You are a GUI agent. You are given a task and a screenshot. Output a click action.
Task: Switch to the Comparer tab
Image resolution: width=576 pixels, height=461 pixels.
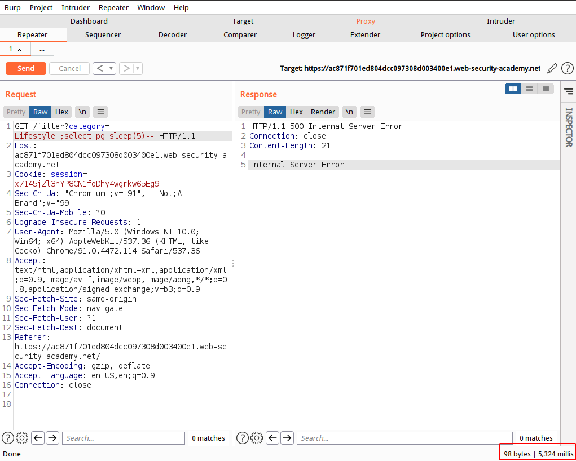coord(240,35)
